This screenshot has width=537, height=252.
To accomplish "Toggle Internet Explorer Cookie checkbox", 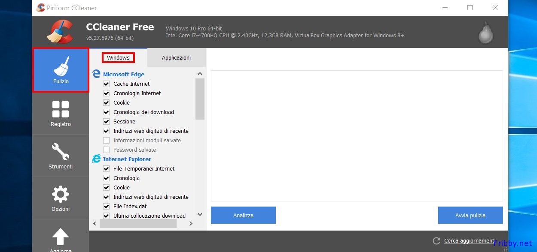I will (106, 187).
